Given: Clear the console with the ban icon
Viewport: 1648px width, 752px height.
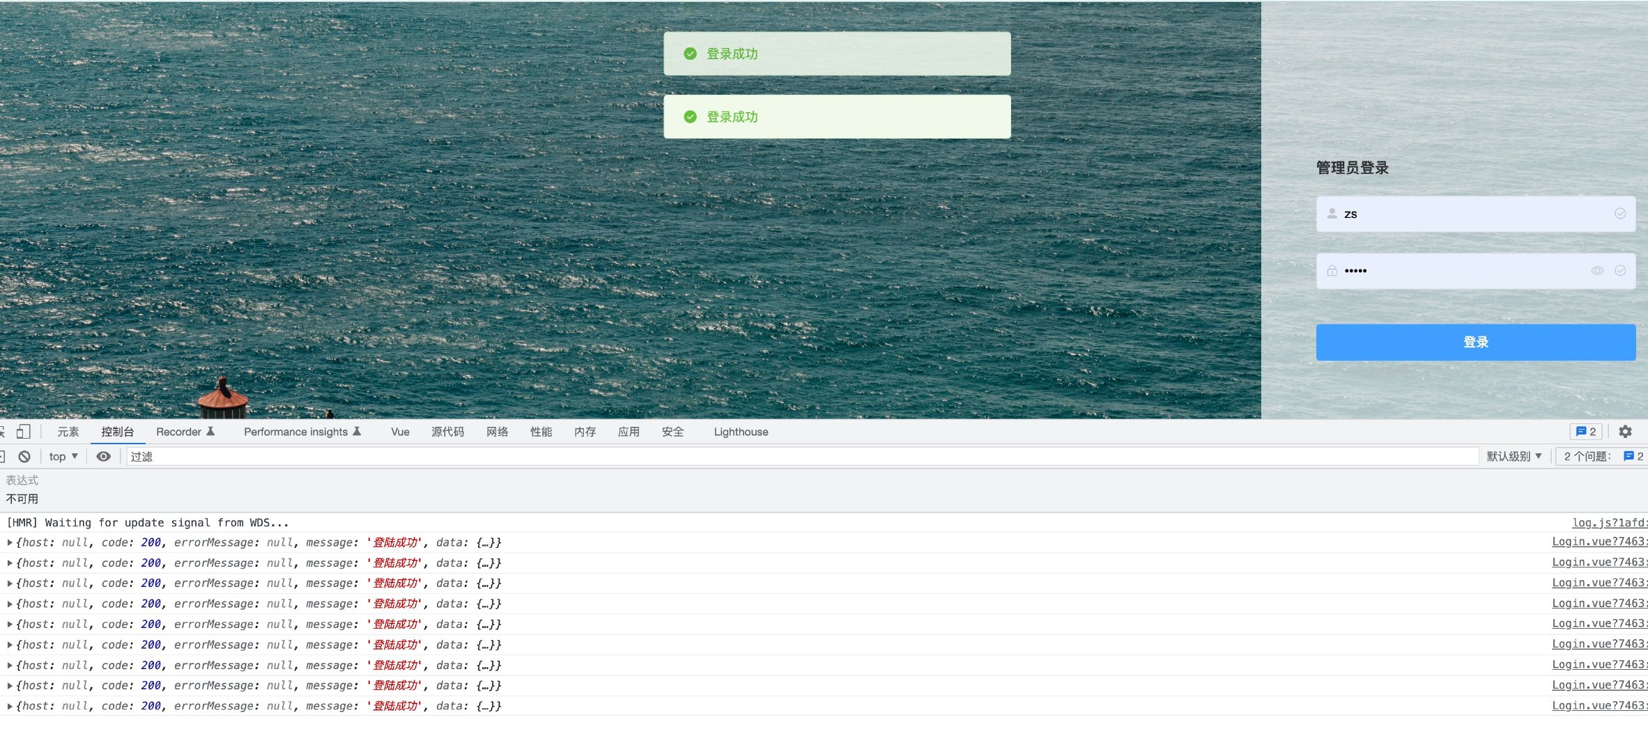Looking at the screenshot, I should tap(24, 457).
